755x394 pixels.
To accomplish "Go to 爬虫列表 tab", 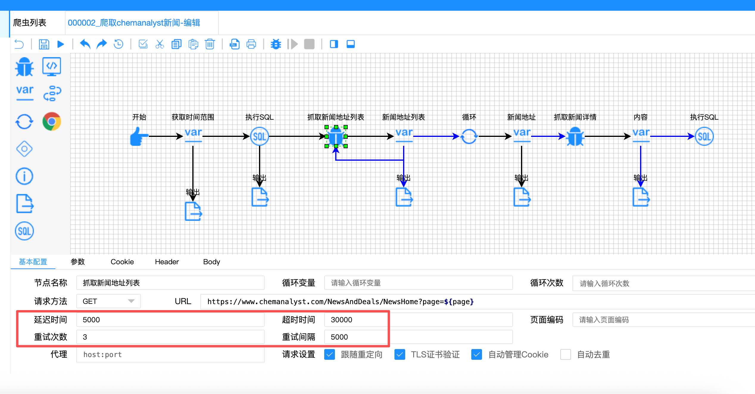I will coord(30,23).
